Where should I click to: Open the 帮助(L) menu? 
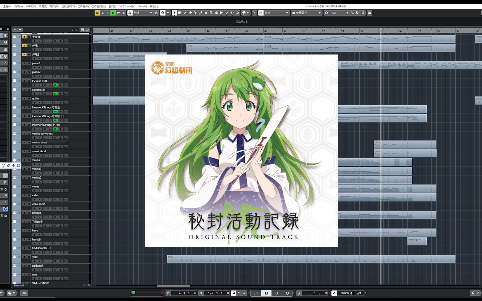click(x=154, y=6)
